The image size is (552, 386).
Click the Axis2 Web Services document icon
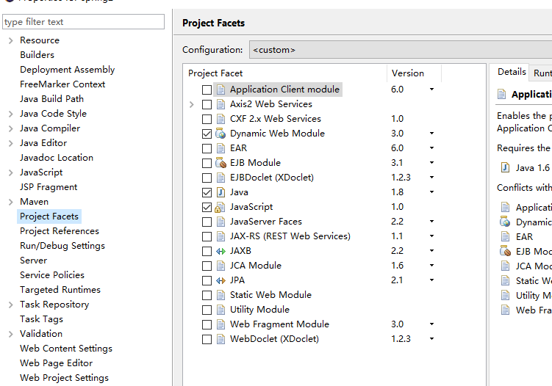221,104
